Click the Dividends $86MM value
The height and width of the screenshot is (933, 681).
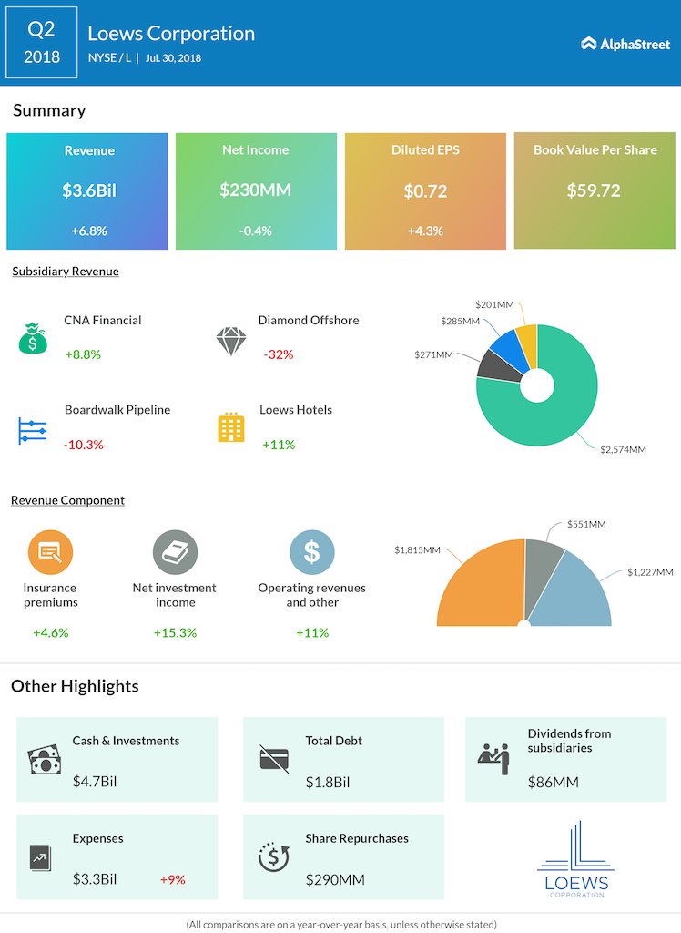(554, 783)
